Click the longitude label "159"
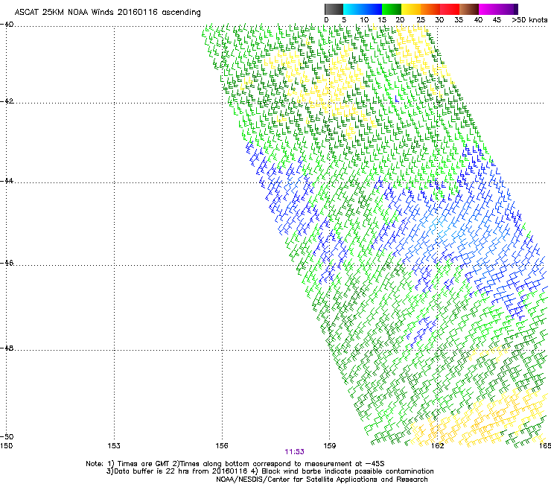This screenshot has height=484, width=551. tap(330, 446)
